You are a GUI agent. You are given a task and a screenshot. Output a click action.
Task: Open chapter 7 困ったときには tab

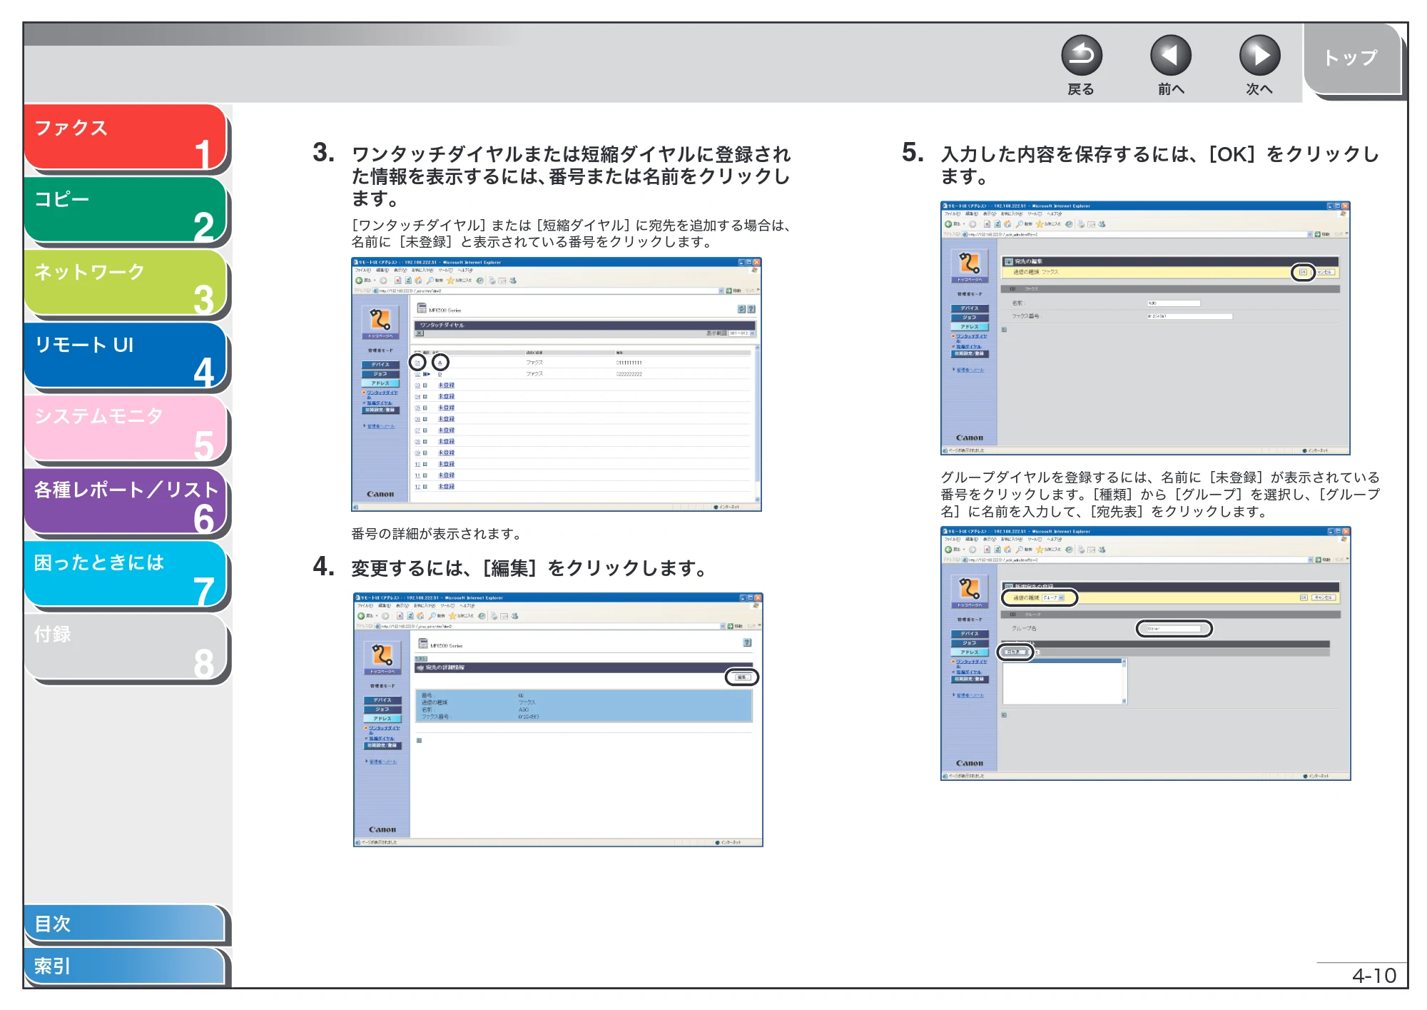tap(126, 574)
